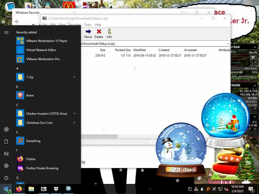The height and width of the screenshot is (194, 259).
Task: Open Pictures from Start sidebar
Action: pos(6,154)
